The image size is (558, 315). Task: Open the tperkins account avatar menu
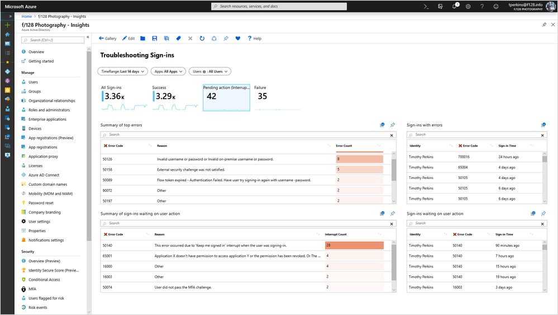[551, 6]
